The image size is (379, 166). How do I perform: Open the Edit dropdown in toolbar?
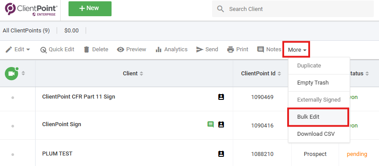click(18, 49)
